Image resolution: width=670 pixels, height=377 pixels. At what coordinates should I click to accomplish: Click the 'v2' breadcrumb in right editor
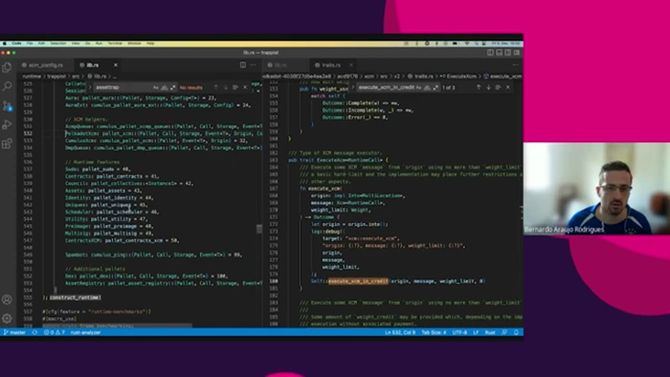(x=398, y=76)
